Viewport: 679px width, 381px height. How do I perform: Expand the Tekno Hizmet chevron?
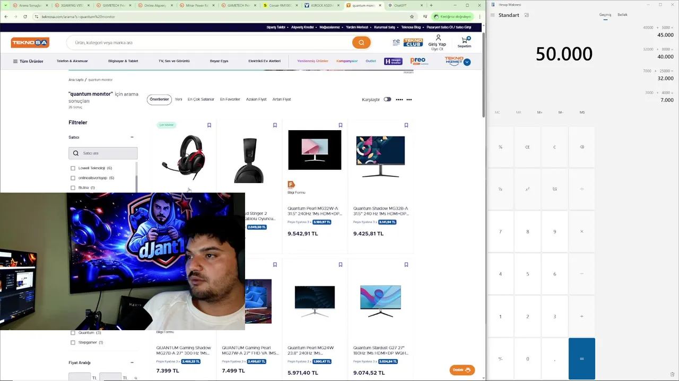[x=467, y=62]
